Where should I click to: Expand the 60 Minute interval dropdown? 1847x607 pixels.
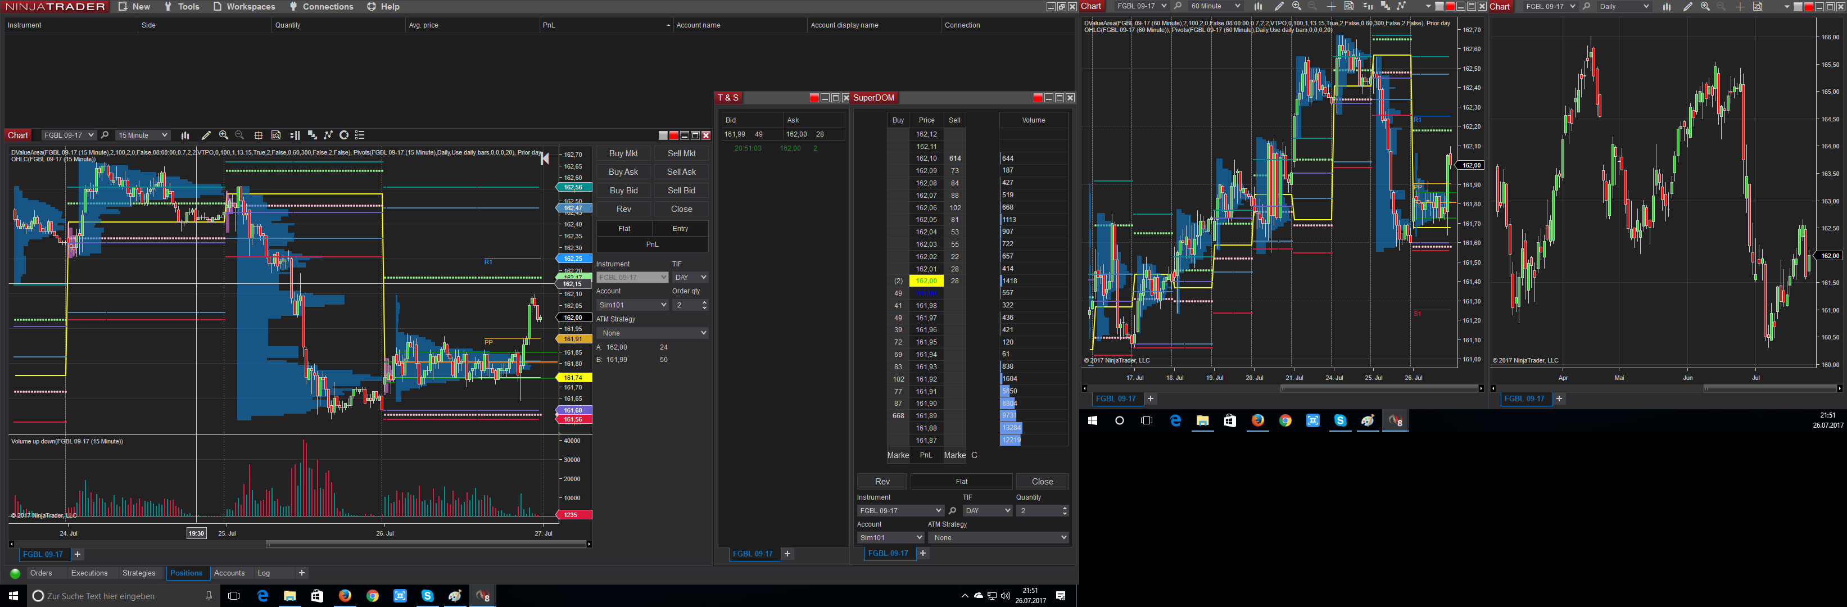(x=1215, y=6)
